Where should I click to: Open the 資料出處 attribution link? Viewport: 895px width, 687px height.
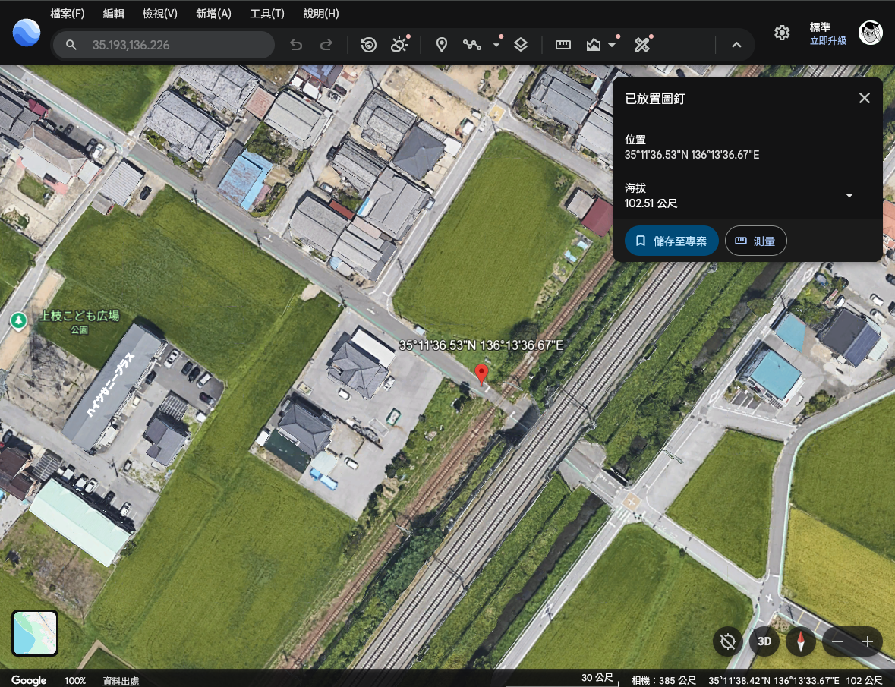click(121, 680)
